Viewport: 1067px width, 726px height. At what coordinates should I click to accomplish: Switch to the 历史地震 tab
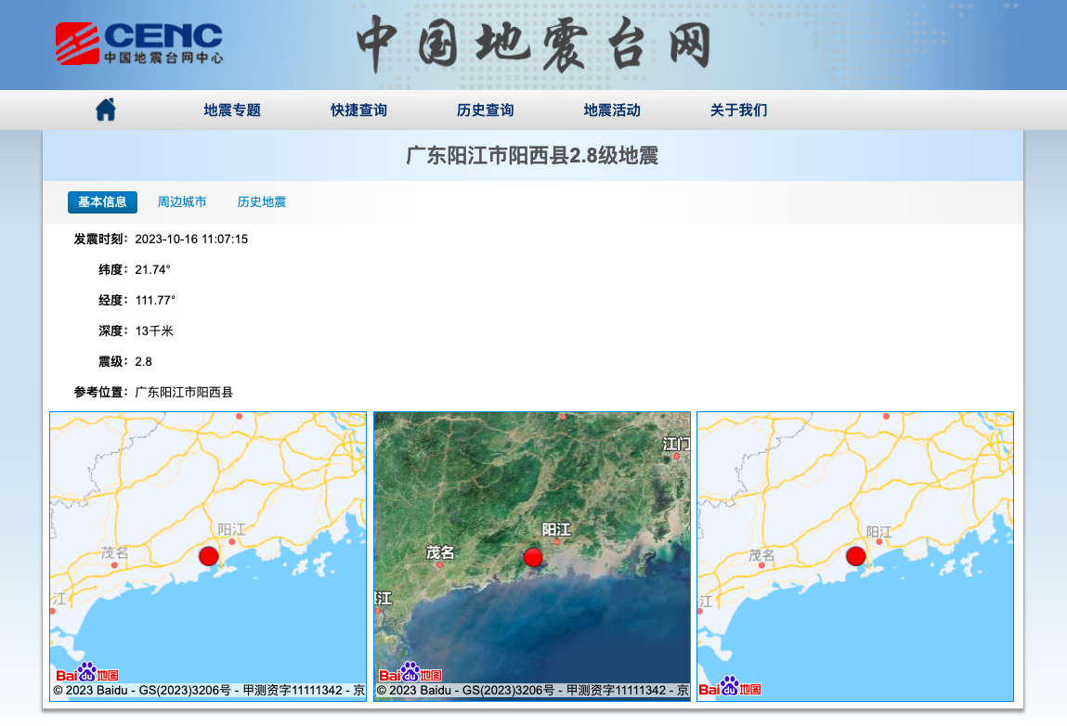coord(261,202)
